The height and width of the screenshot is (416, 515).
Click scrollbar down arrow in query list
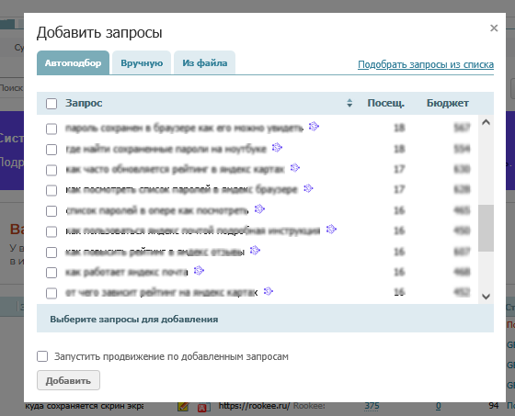pos(486,297)
